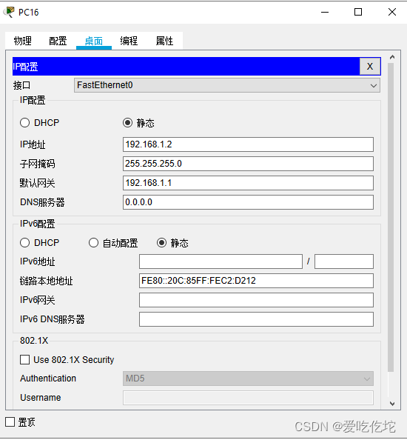Click the Username input field
The image size is (407, 440).
tap(248, 398)
